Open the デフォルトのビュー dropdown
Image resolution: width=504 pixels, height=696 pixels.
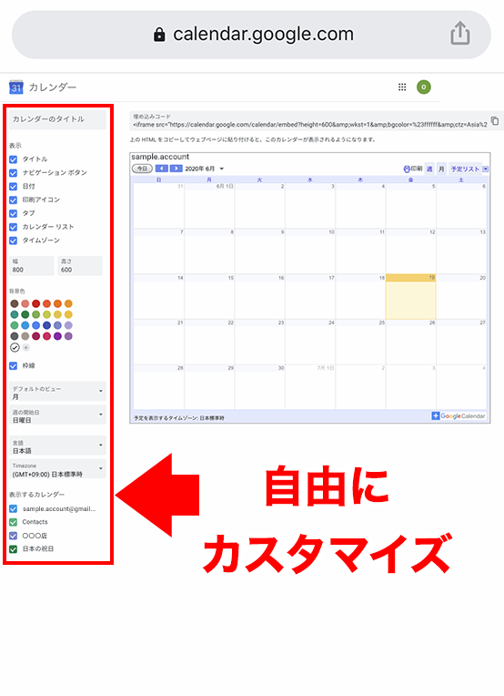(57, 392)
